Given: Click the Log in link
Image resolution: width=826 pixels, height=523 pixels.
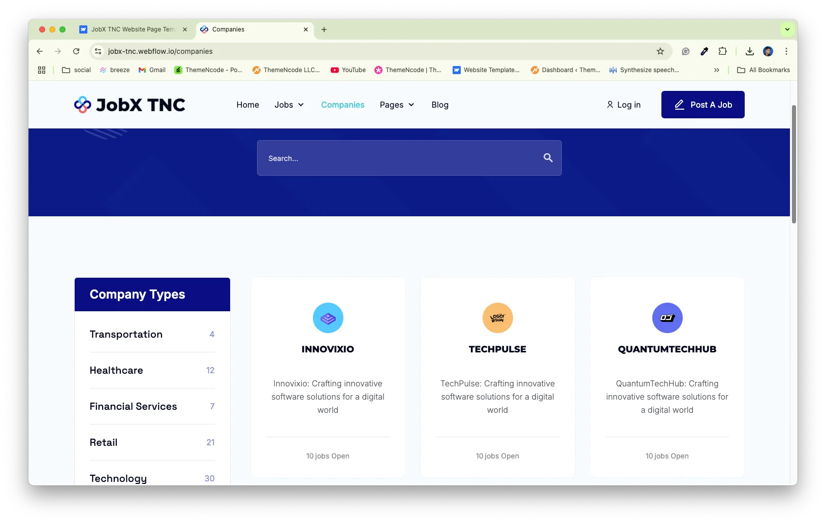Looking at the screenshot, I should point(623,105).
